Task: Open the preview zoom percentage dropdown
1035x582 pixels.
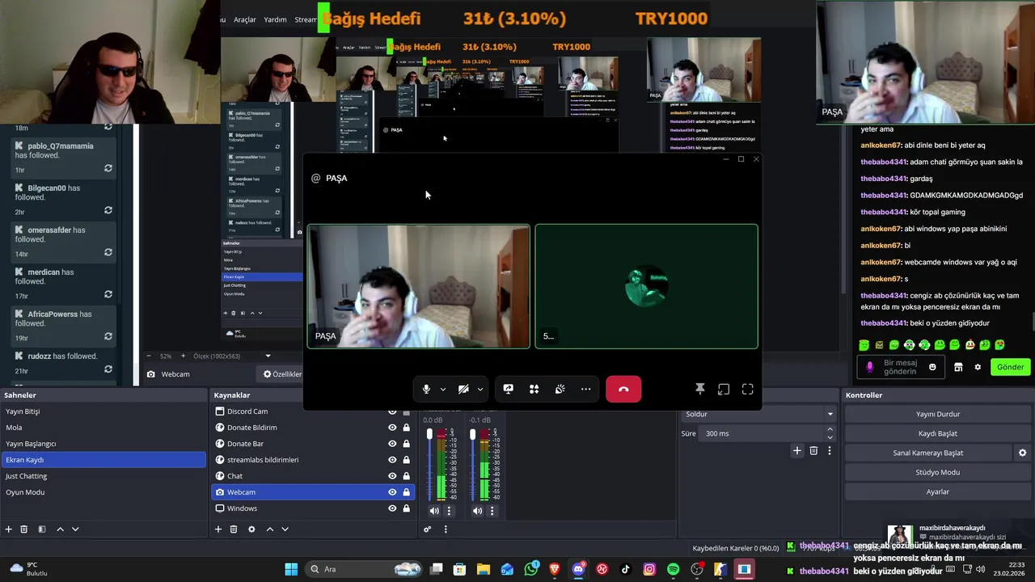Action: click(268, 356)
